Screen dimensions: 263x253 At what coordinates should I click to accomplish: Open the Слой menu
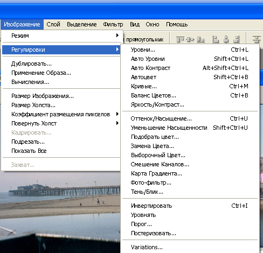53,24
